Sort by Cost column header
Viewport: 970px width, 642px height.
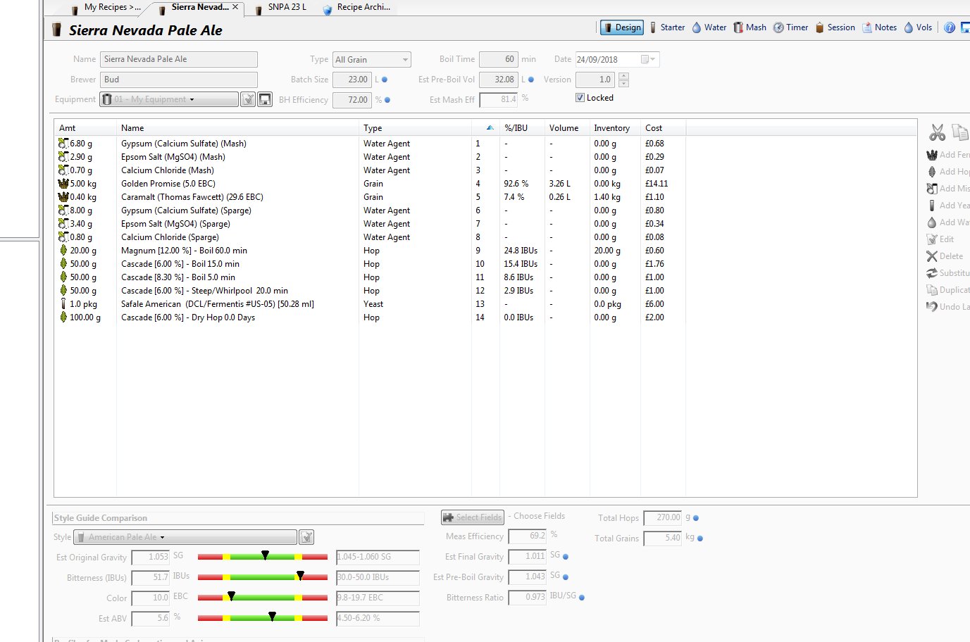[x=663, y=128]
